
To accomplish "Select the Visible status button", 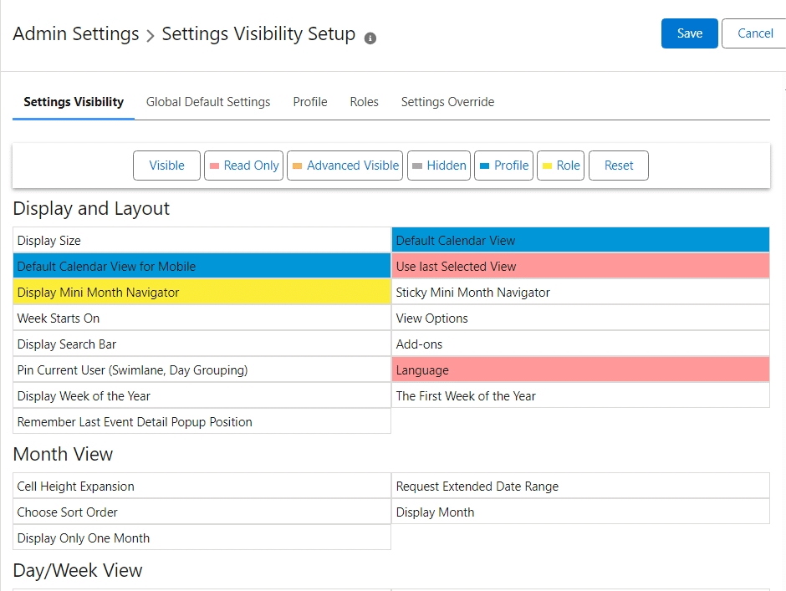I will point(166,166).
